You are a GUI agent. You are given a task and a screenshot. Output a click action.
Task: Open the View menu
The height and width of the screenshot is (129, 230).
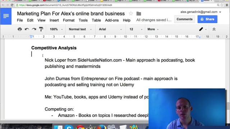click(41, 20)
